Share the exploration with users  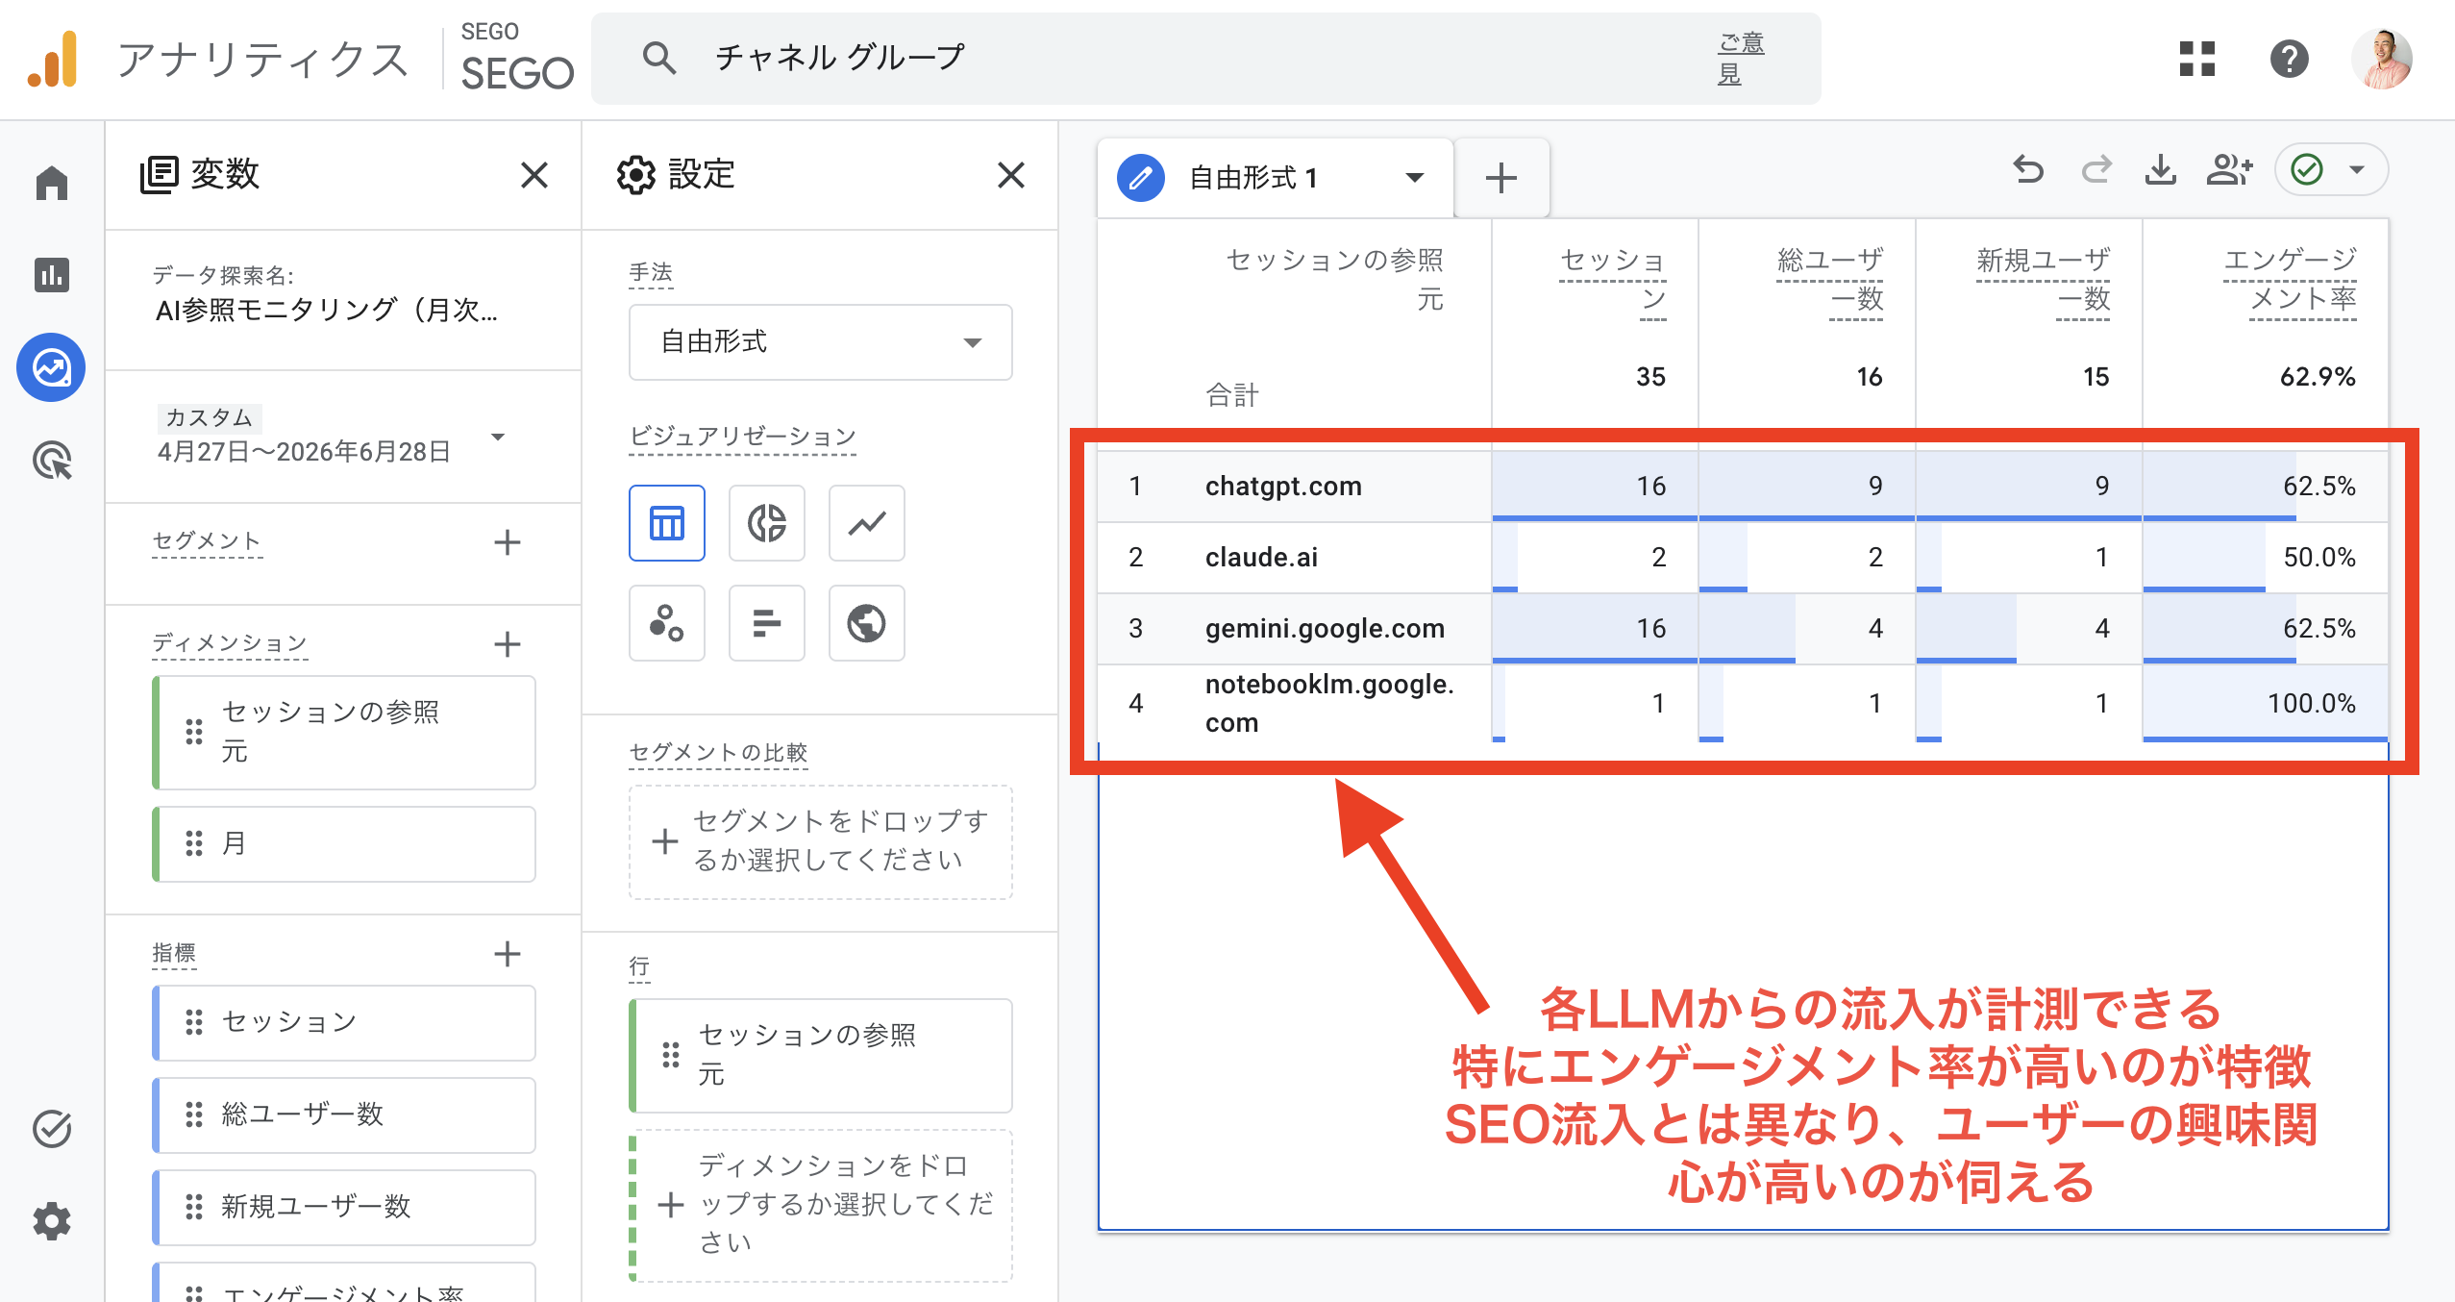pyautogui.click(x=2229, y=170)
